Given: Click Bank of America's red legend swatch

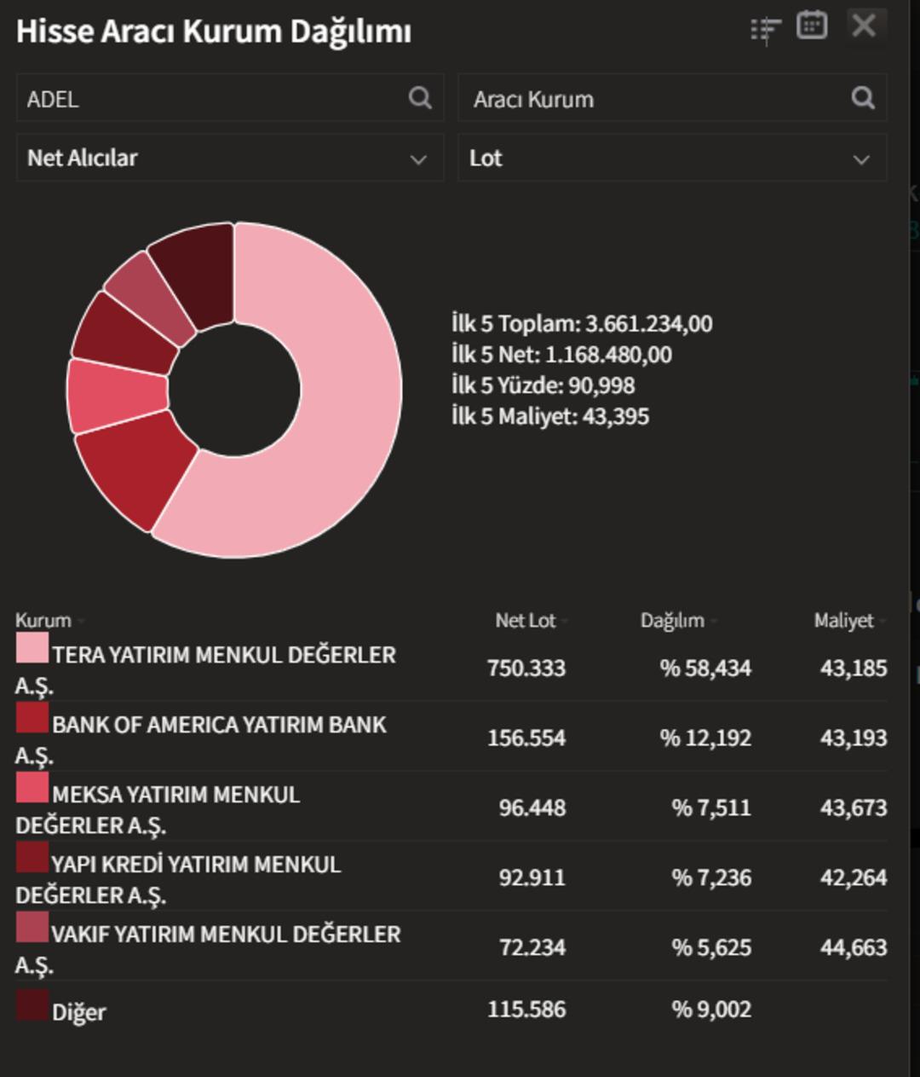Looking at the screenshot, I should pyautogui.click(x=32, y=718).
